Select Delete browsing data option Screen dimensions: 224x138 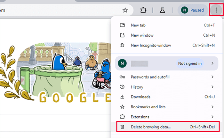151,127
